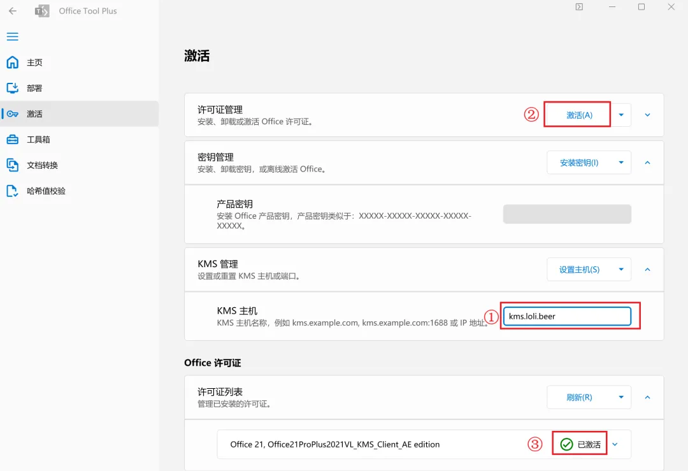
Task: Open the 哈希值校验 page
Action: click(x=80, y=191)
